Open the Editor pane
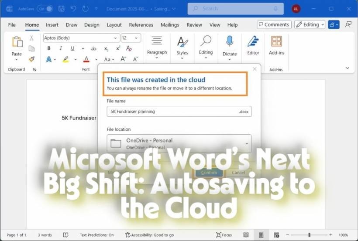 (x=253, y=46)
